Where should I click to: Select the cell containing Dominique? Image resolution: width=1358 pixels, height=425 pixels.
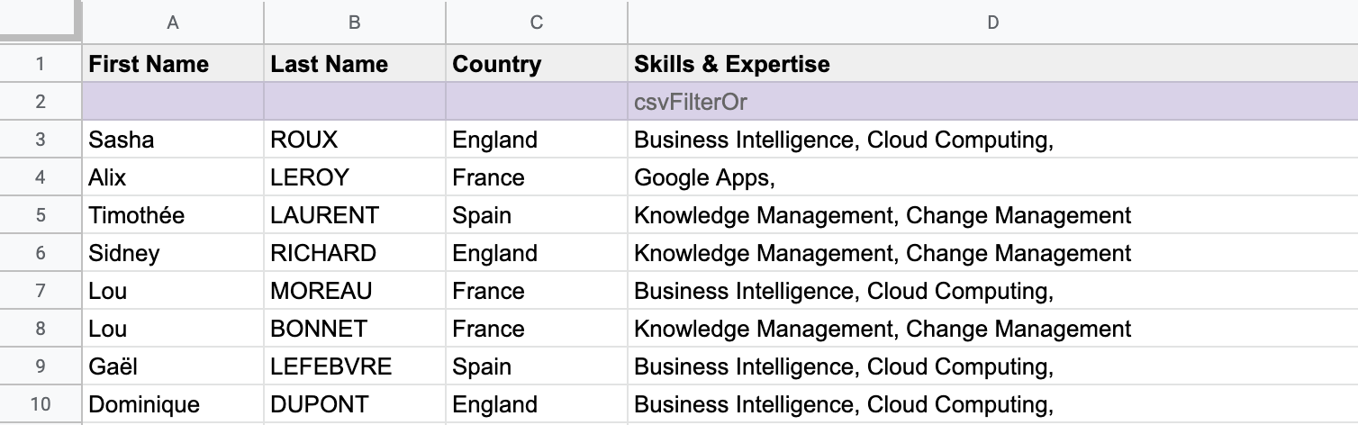[x=173, y=404]
